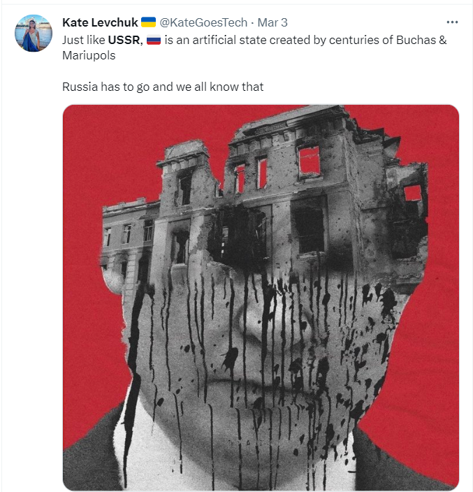Click the red window opening in the ruined building

pyautogui.click(x=310, y=161)
